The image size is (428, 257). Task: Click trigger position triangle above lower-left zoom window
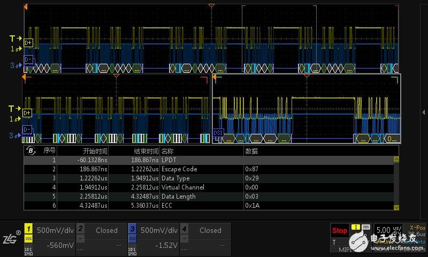116,75
